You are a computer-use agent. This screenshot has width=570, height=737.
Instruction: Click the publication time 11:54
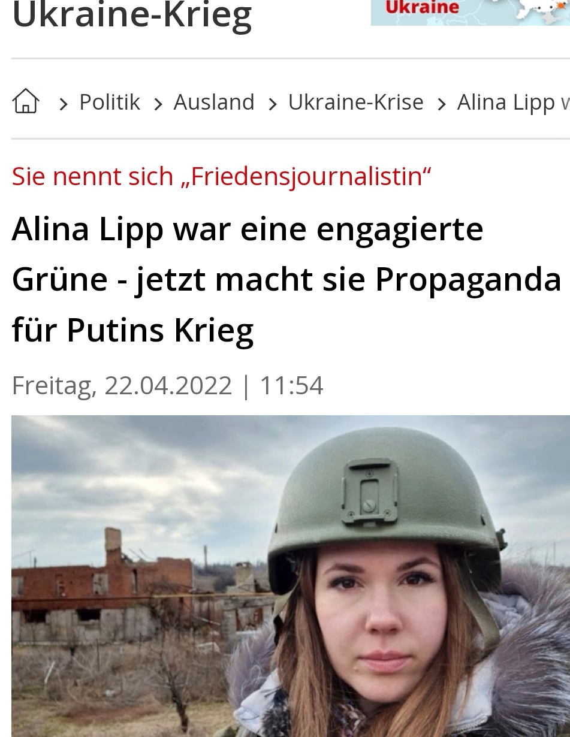[291, 385]
